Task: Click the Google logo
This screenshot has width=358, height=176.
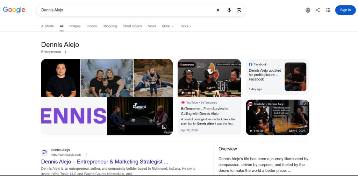Action: [x=14, y=10]
